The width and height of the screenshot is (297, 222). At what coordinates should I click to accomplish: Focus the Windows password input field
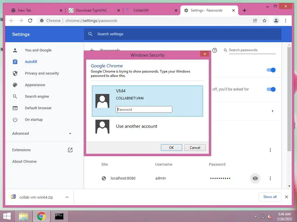pos(144,110)
